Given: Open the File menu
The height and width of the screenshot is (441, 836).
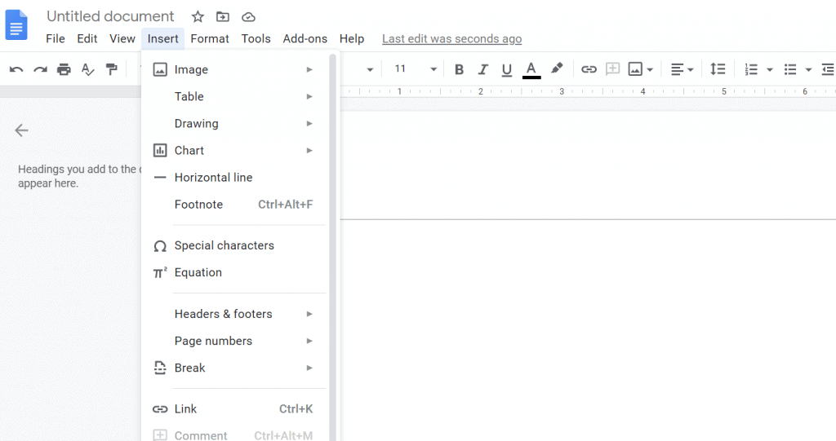Looking at the screenshot, I should pos(56,39).
